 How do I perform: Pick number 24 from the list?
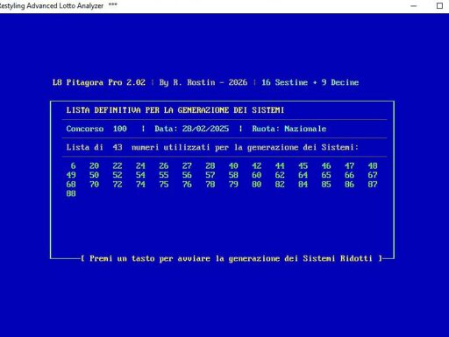point(140,166)
